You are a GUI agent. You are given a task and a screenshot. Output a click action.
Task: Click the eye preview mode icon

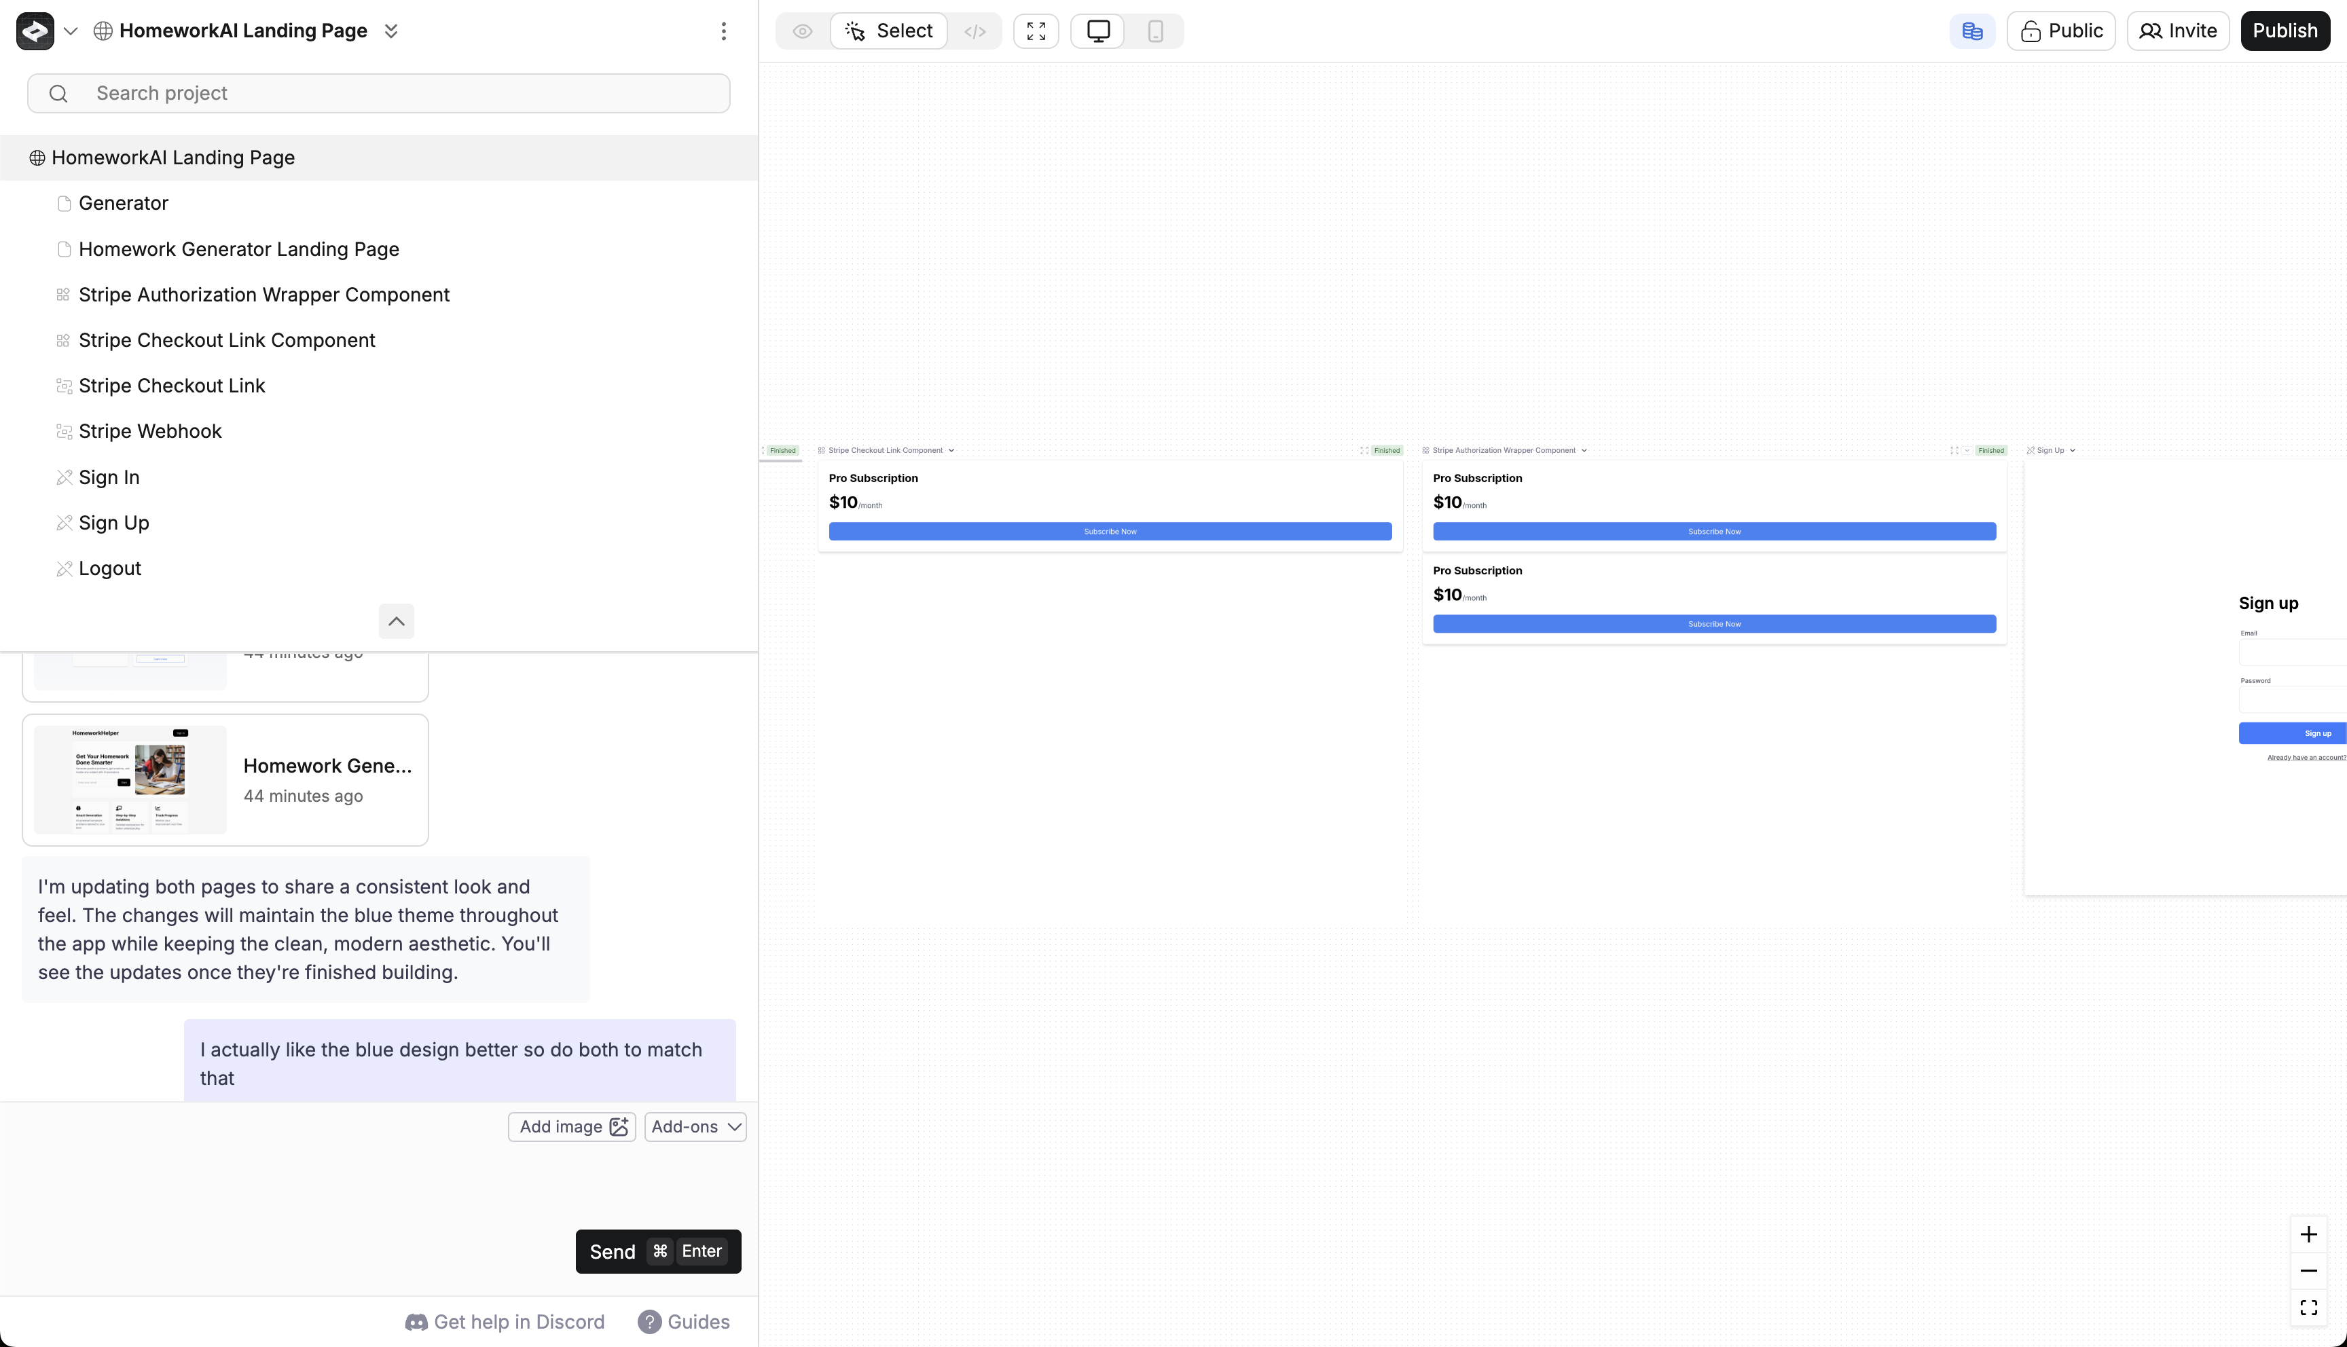802,31
